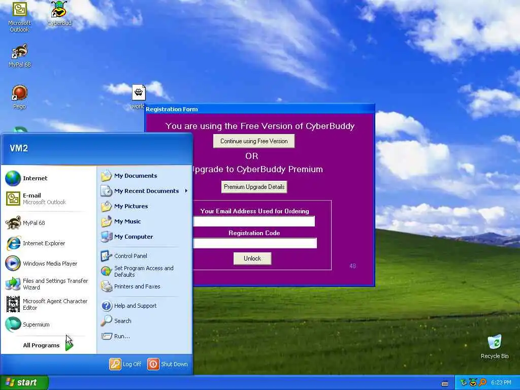520x390 pixels.
Task: Expand All Programs submenu
Action: click(48, 345)
